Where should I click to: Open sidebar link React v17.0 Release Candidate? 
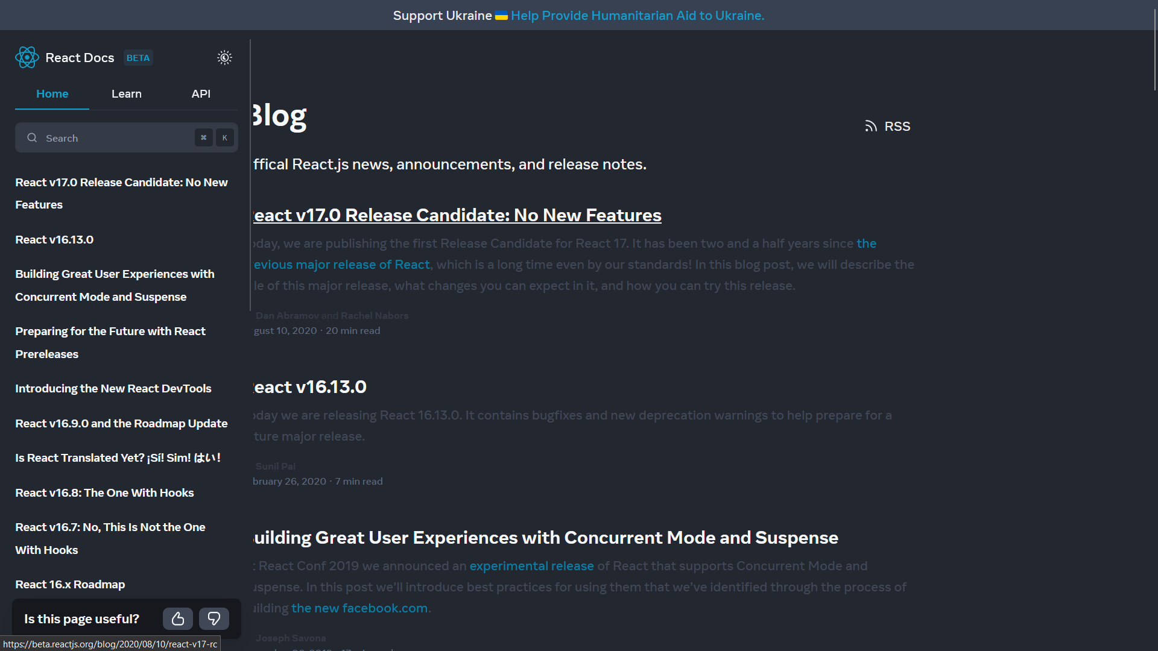[x=121, y=193]
